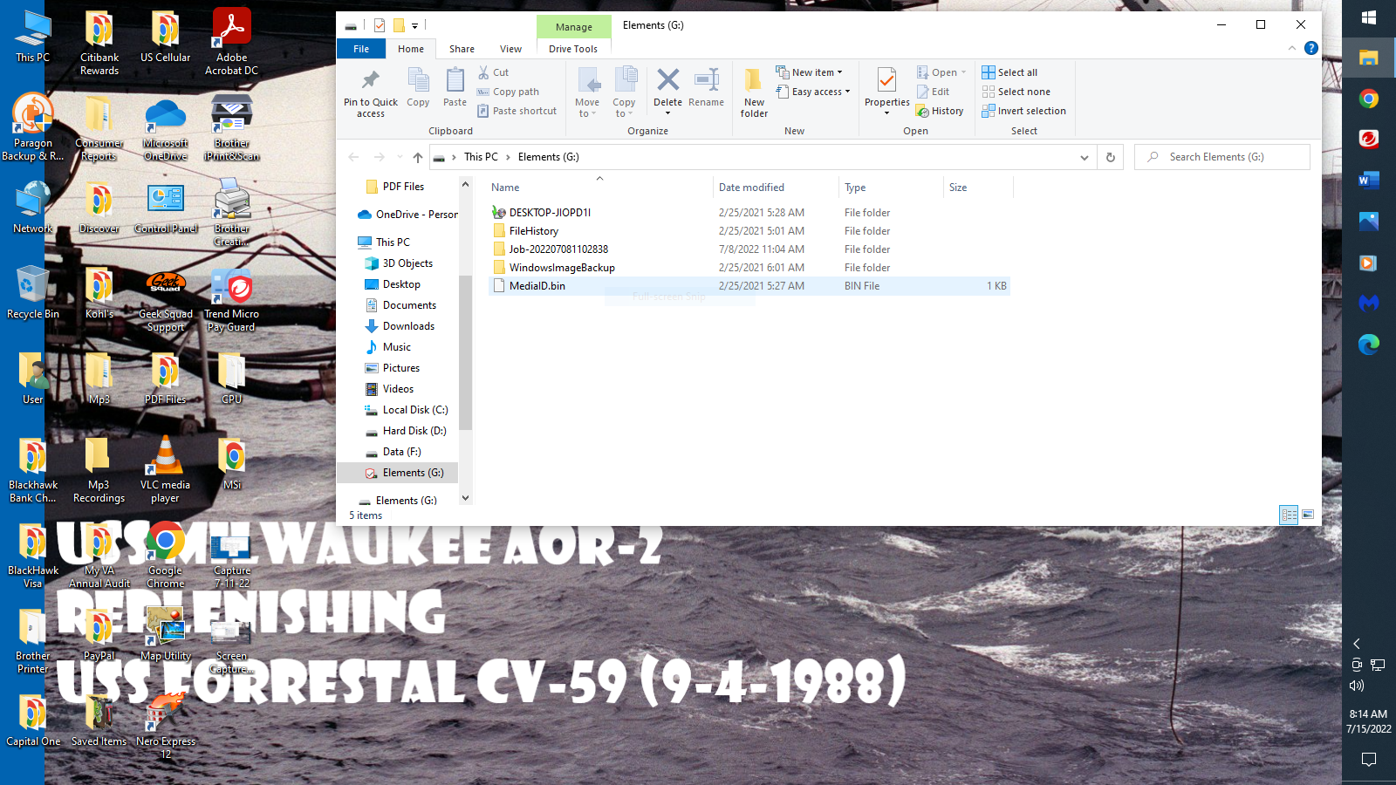
Task: Open the View ribbon tab
Action: (x=510, y=49)
